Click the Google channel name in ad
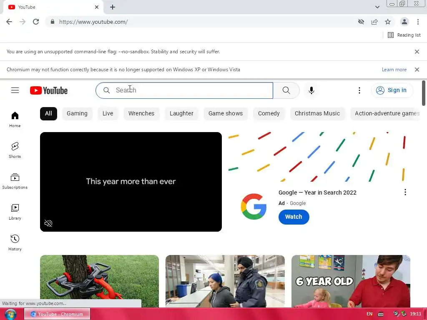Screen dimensions: 427x320 tap(298, 203)
